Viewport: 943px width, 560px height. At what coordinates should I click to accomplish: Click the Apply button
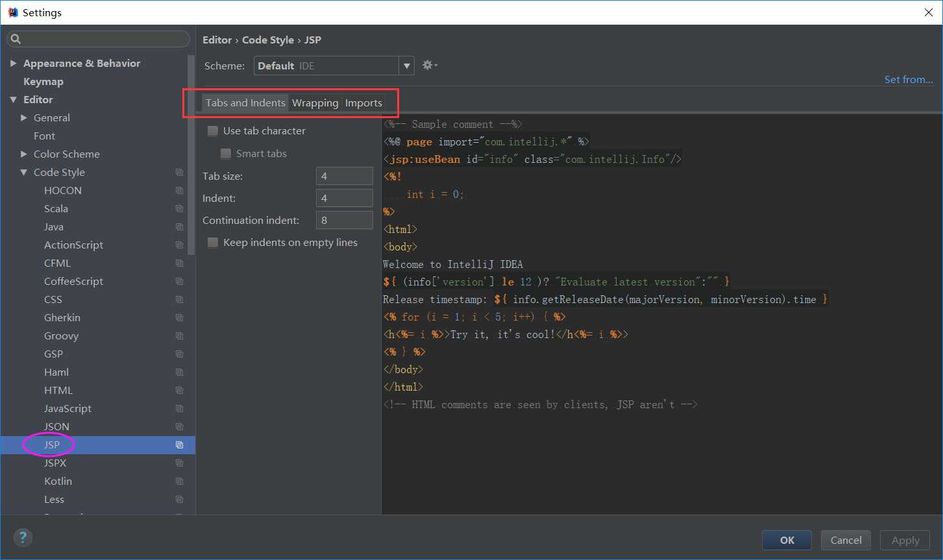(905, 540)
